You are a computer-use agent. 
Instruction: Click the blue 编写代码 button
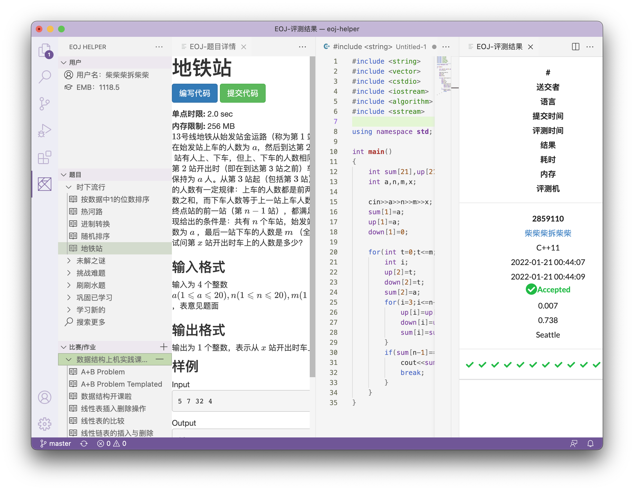(194, 93)
